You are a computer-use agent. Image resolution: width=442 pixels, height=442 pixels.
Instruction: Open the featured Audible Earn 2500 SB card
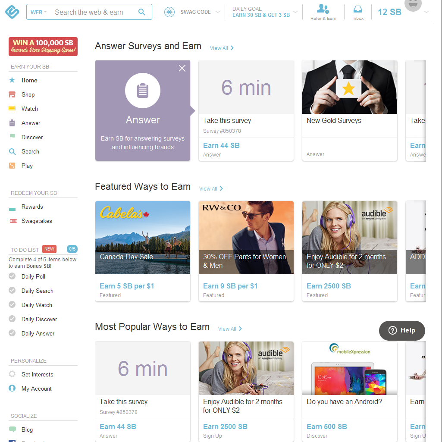coord(350,251)
